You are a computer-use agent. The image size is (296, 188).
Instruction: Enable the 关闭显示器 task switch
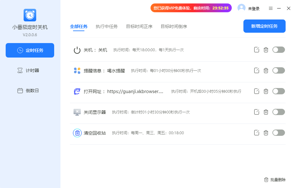click(278, 112)
